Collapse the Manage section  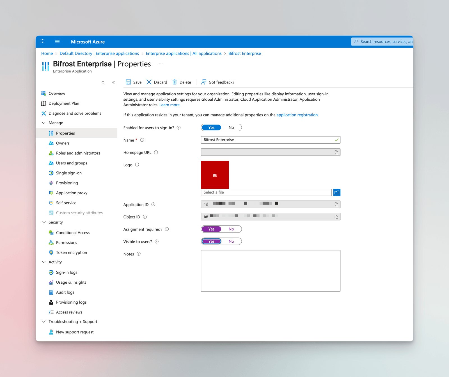click(43, 123)
